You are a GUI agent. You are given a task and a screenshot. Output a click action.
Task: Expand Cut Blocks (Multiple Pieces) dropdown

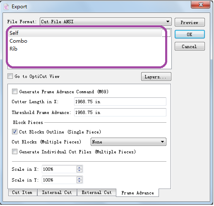tap(128, 142)
